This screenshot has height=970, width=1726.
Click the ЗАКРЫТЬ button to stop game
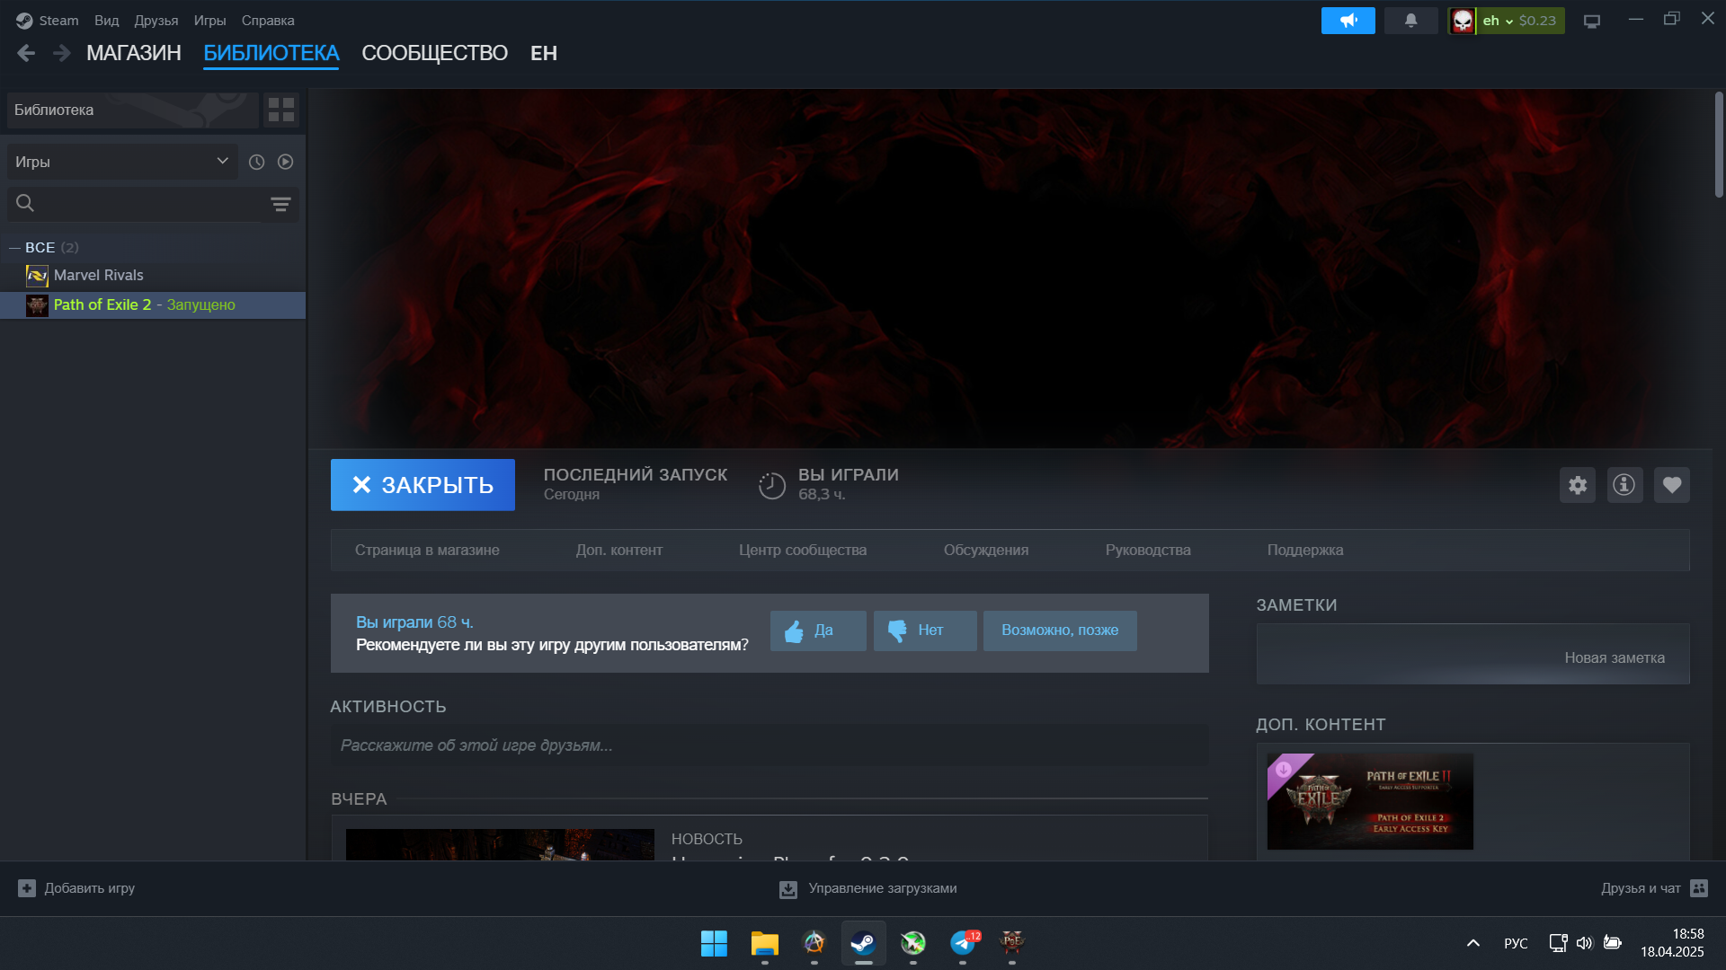(x=423, y=485)
